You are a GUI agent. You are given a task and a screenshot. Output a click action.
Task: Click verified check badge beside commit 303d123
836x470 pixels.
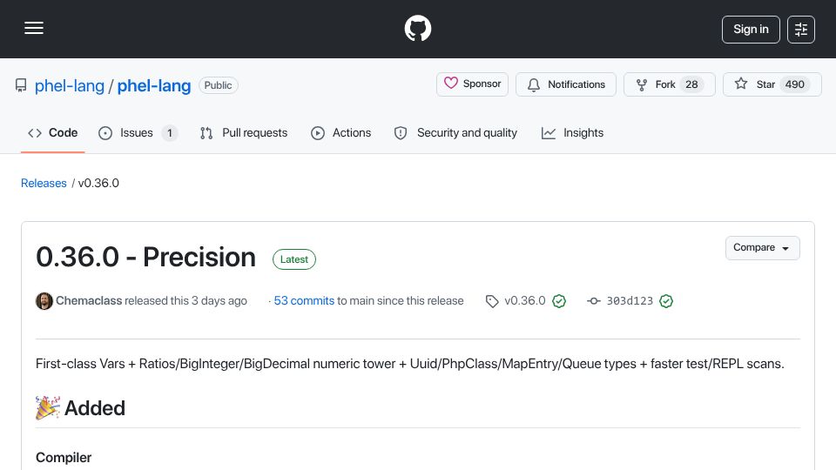pos(666,301)
